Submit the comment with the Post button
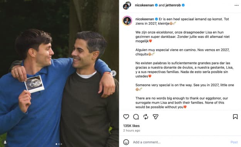 234,142
